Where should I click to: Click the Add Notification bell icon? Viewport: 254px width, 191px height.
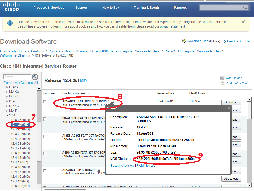point(222,83)
